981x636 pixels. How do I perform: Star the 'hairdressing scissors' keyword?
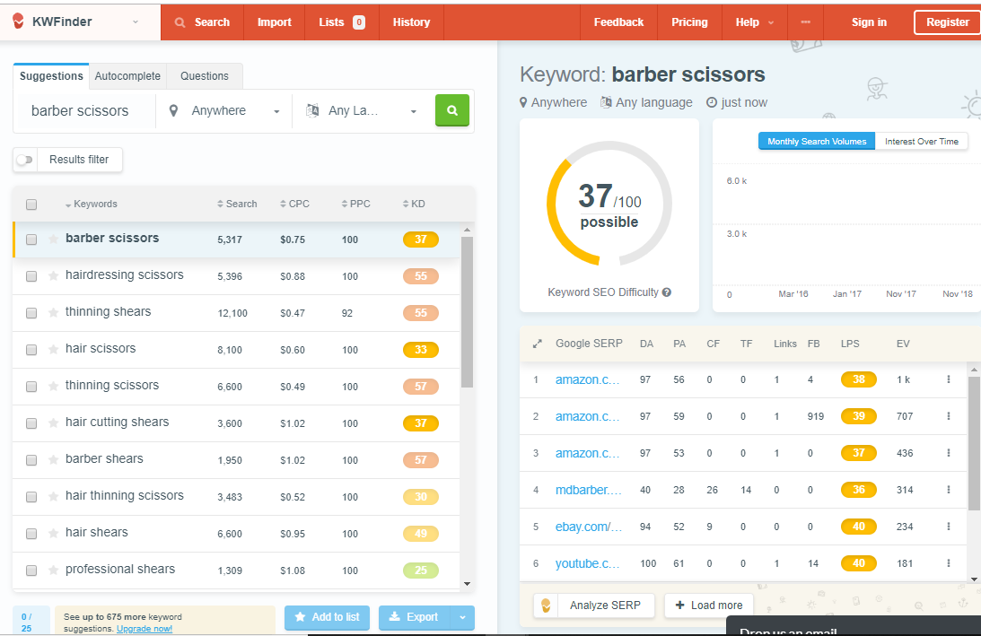pyautogui.click(x=54, y=276)
